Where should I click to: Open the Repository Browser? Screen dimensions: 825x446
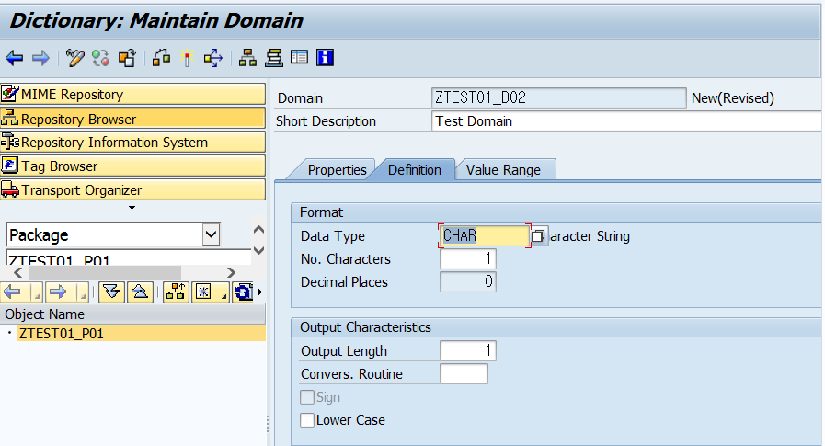(132, 119)
